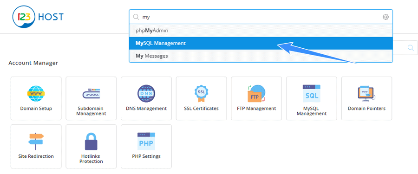
Task: Click the Subdomain Management label
Action: click(x=91, y=111)
